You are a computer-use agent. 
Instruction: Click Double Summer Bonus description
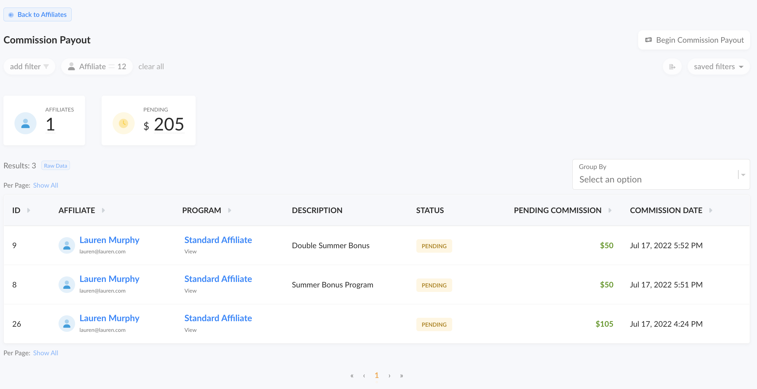click(x=331, y=245)
